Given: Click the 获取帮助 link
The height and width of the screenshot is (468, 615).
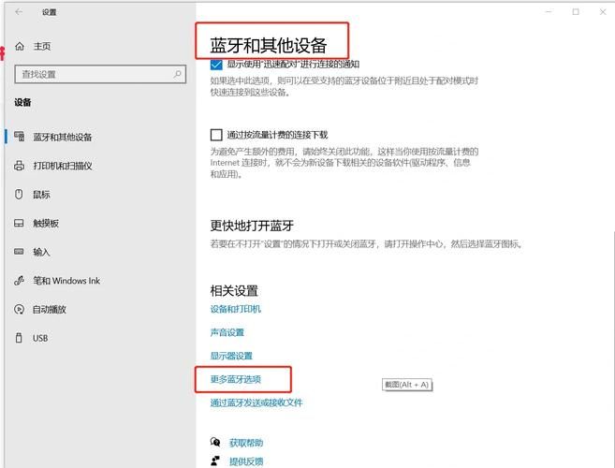Looking at the screenshot, I should coord(246,443).
